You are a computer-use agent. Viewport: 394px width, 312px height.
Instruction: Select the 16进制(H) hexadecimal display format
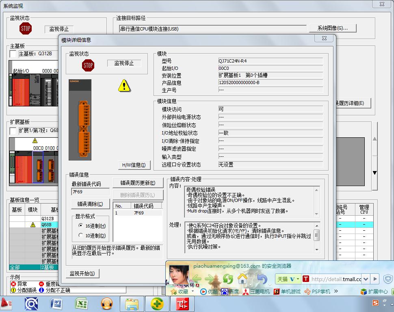coord(80,226)
